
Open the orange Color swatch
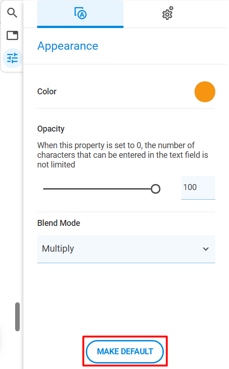[x=205, y=92]
